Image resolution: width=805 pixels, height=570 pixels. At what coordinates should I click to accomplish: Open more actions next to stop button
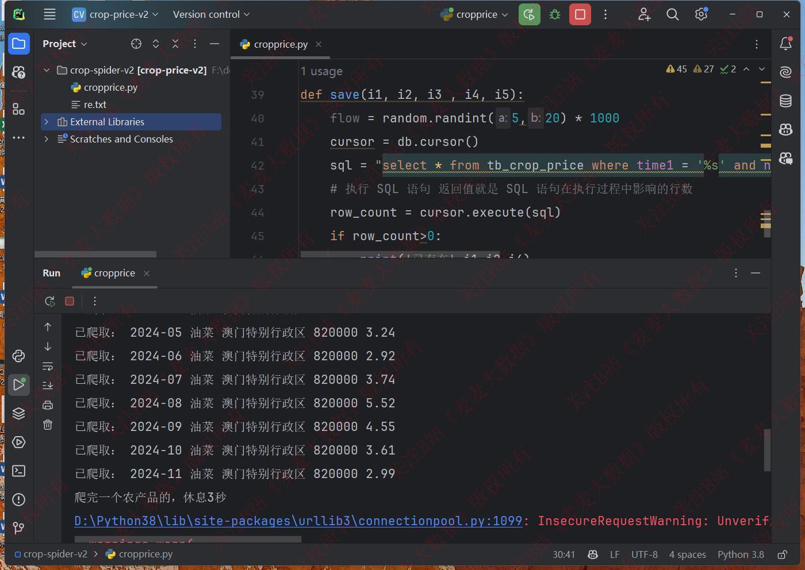click(x=605, y=14)
